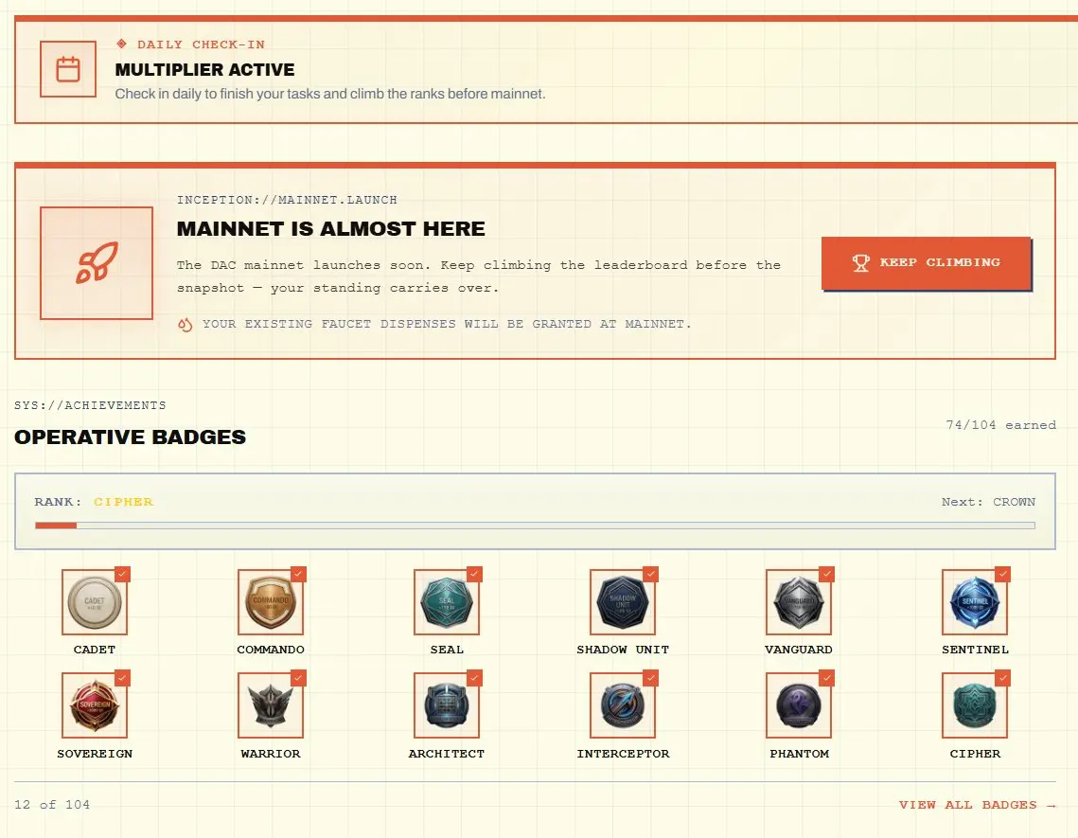View the Phantom badge

coord(799,705)
